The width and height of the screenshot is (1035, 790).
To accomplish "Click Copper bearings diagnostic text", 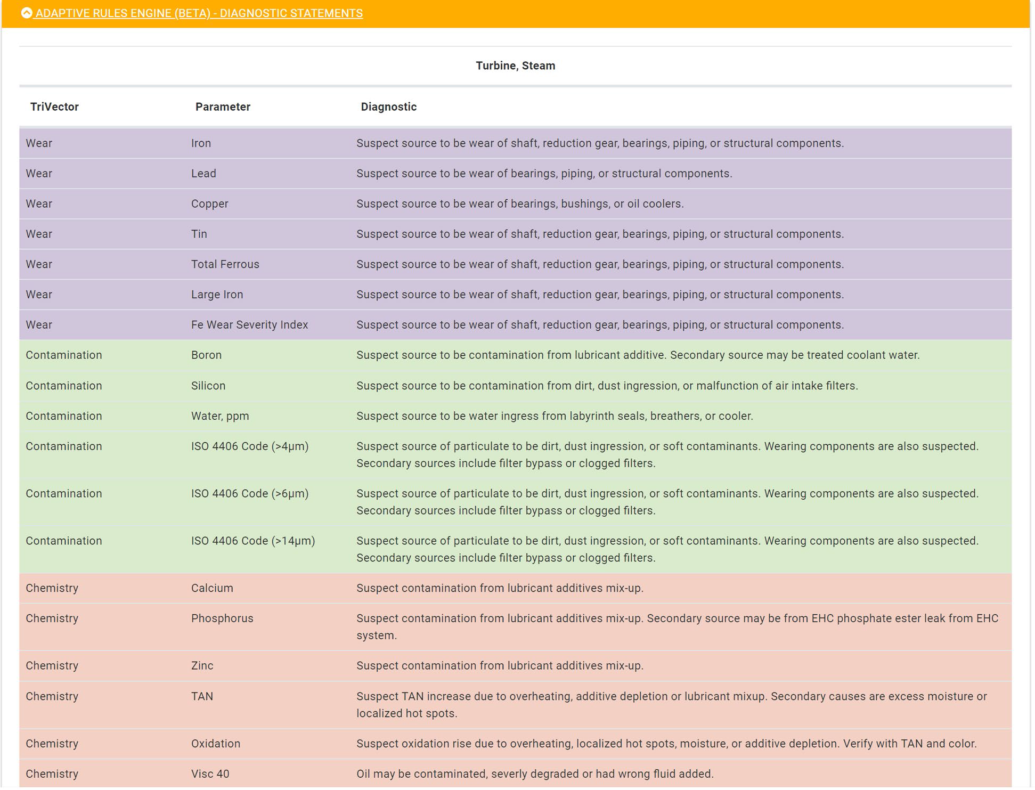I will coord(519,203).
